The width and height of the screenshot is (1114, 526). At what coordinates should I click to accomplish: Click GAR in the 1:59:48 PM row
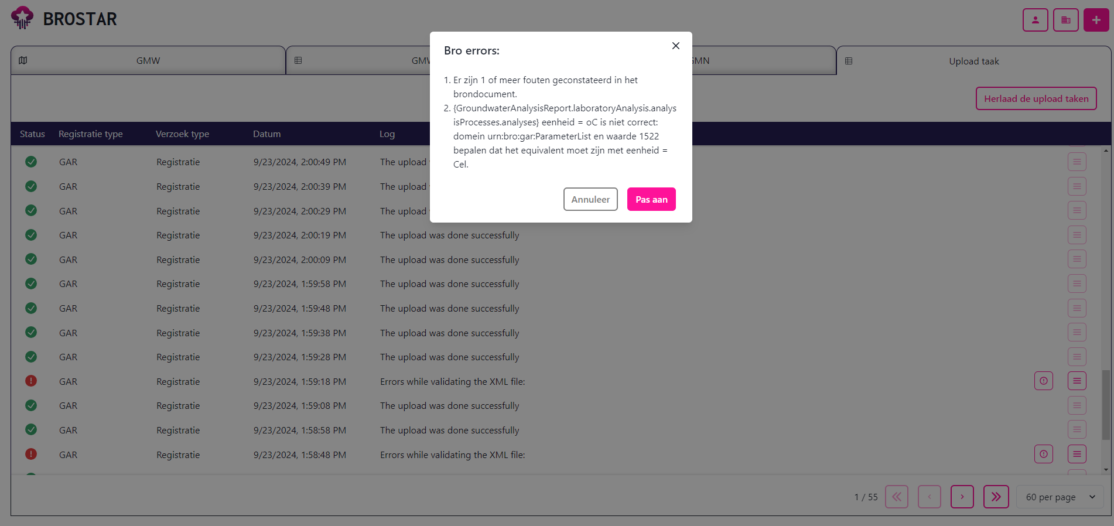[68, 309]
